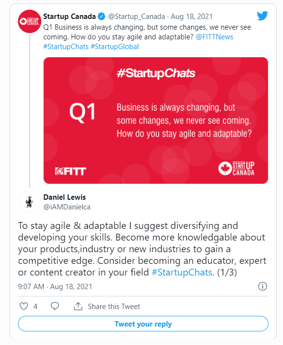Open the 9:07 AM timestamp link

coord(55,287)
